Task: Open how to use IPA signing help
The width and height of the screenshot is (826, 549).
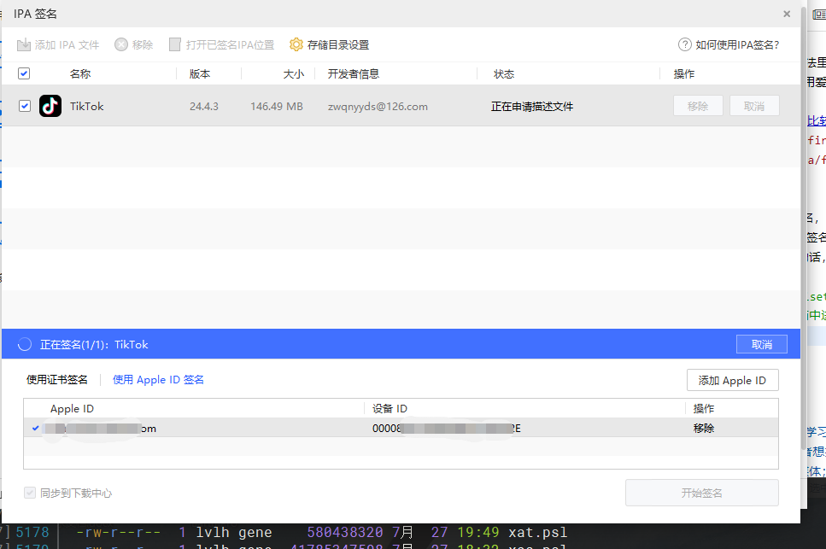Action: pos(736,44)
